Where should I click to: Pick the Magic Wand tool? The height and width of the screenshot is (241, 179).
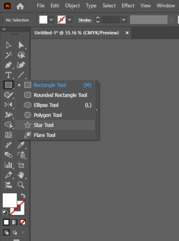click(x=8, y=55)
